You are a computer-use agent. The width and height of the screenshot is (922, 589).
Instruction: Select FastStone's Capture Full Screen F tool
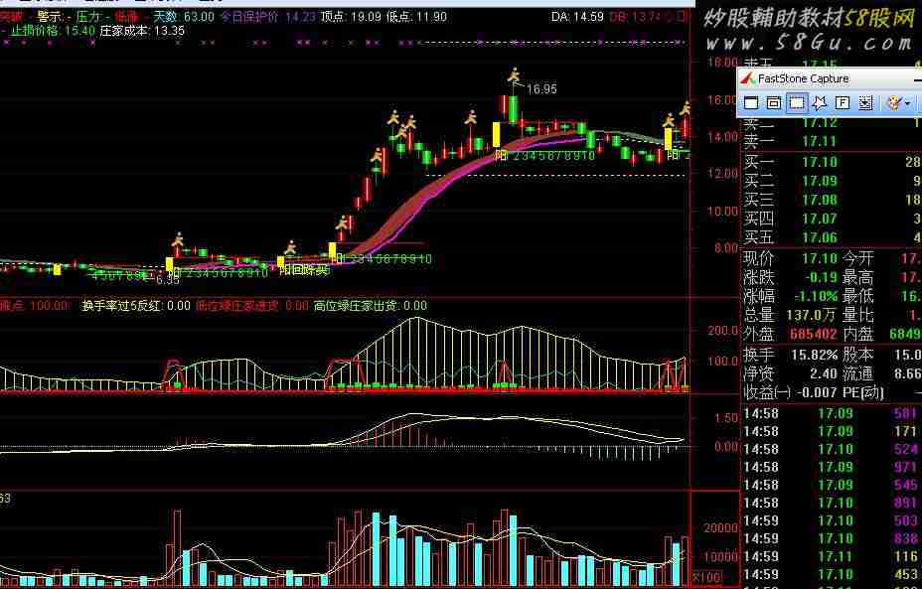coord(843,103)
